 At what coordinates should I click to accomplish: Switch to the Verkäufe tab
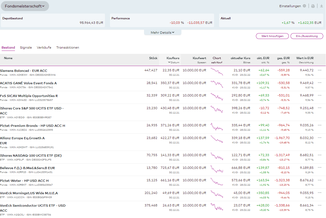point(44,48)
